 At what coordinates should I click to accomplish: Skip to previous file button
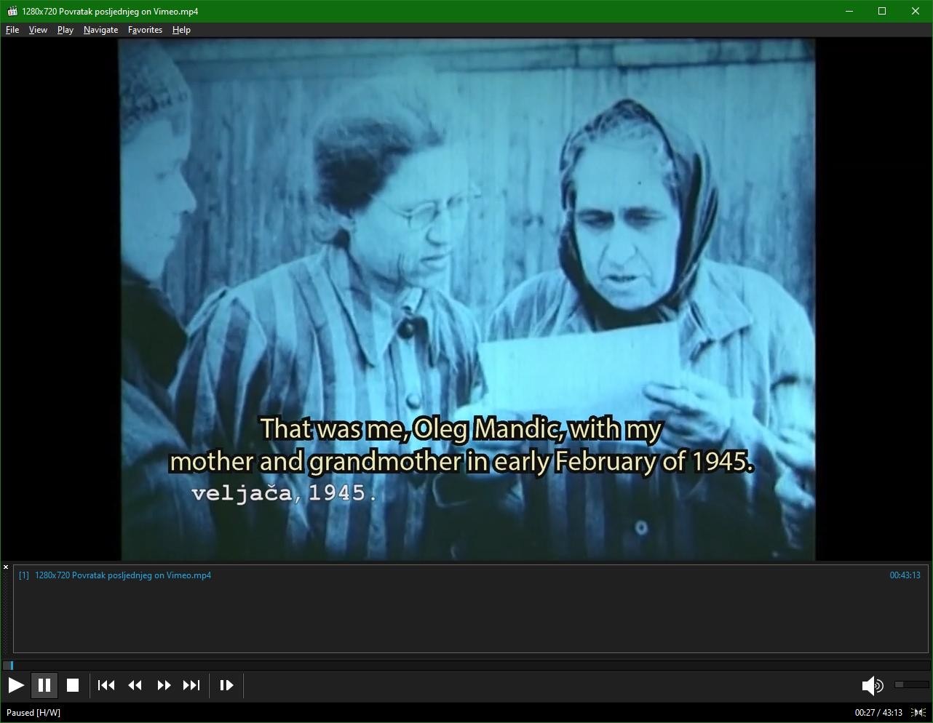click(106, 685)
